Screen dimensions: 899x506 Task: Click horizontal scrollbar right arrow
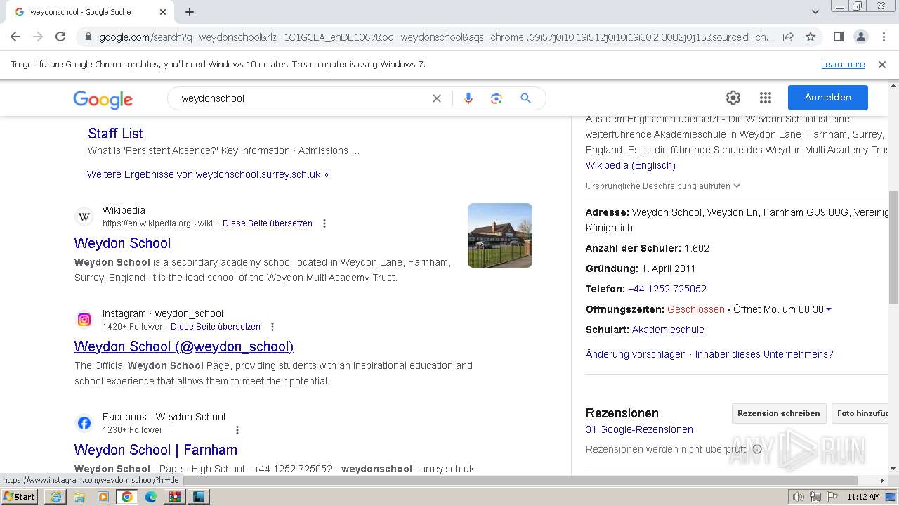tap(883, 481)
